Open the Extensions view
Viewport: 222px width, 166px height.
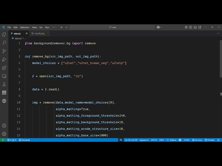pyautogui.click(x=4, y=68)
